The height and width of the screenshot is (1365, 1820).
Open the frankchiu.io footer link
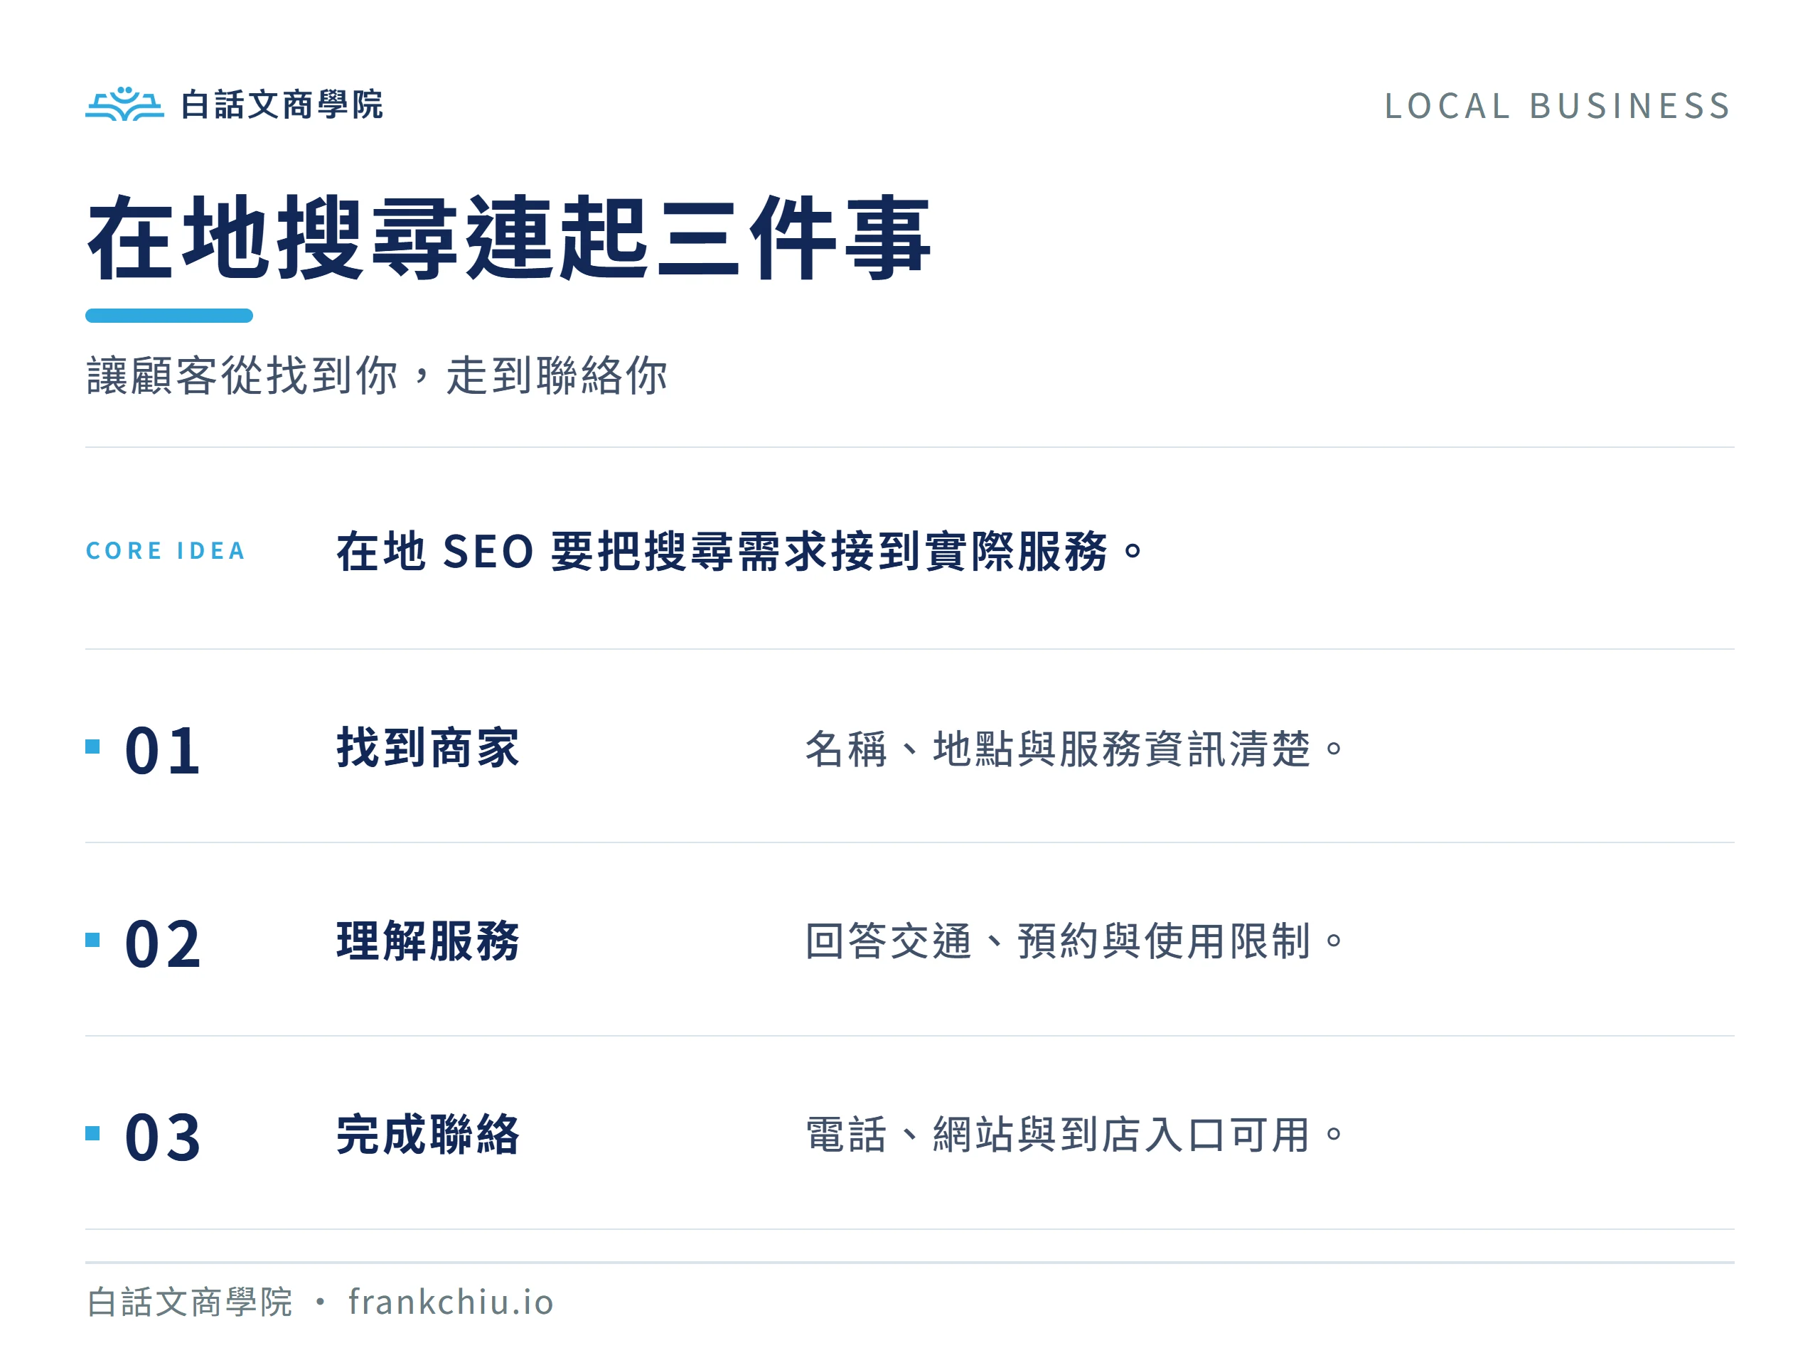[x=451, y=1302]
